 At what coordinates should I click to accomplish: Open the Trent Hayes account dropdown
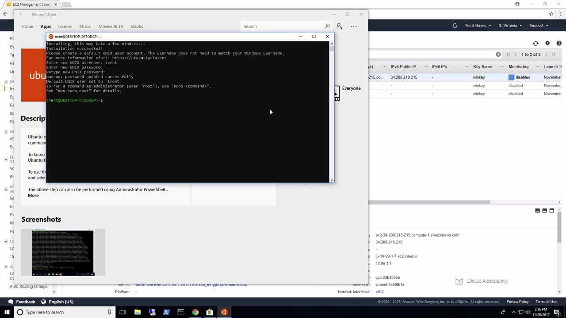point(478,26)
